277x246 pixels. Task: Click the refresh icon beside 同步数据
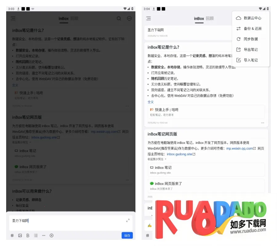coord(239,39)
